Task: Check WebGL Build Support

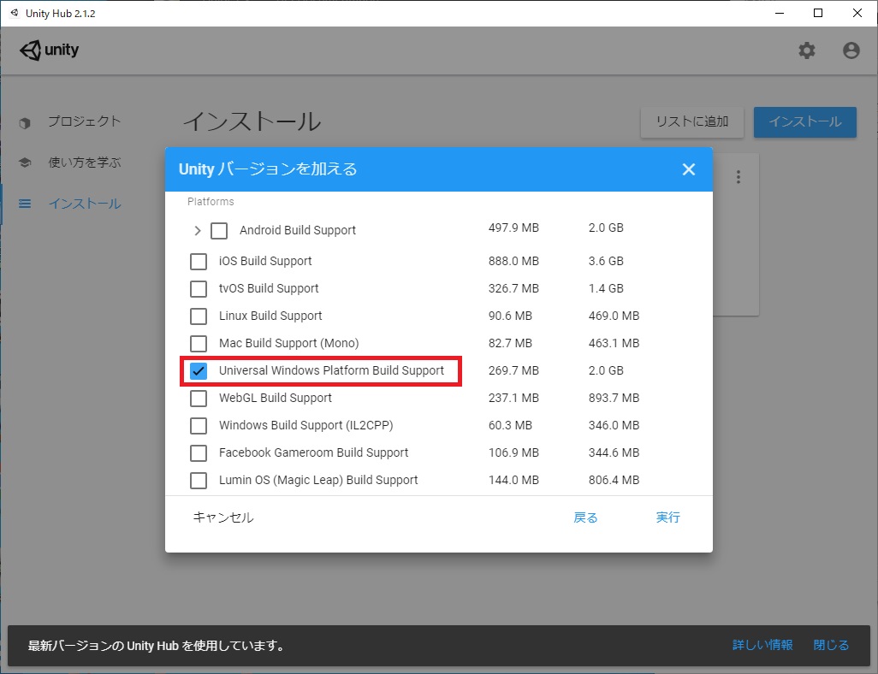Action: 199,398
